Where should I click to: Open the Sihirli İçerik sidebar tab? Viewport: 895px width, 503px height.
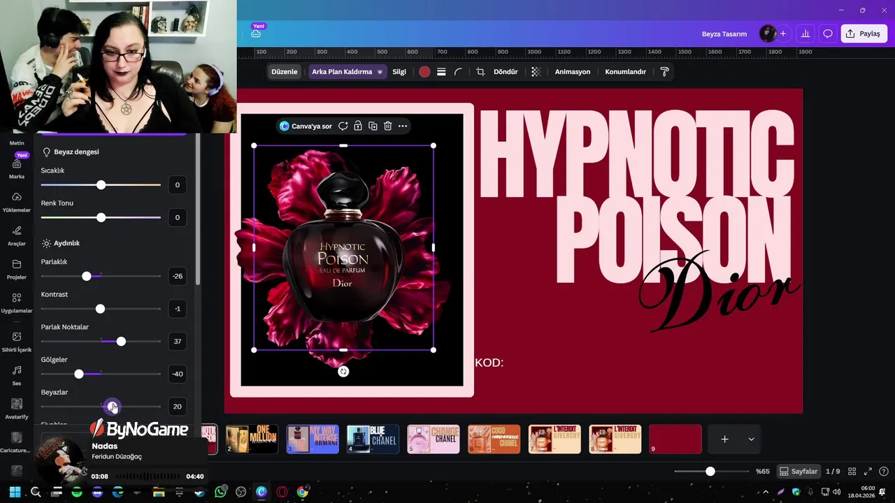coord(17,342)
